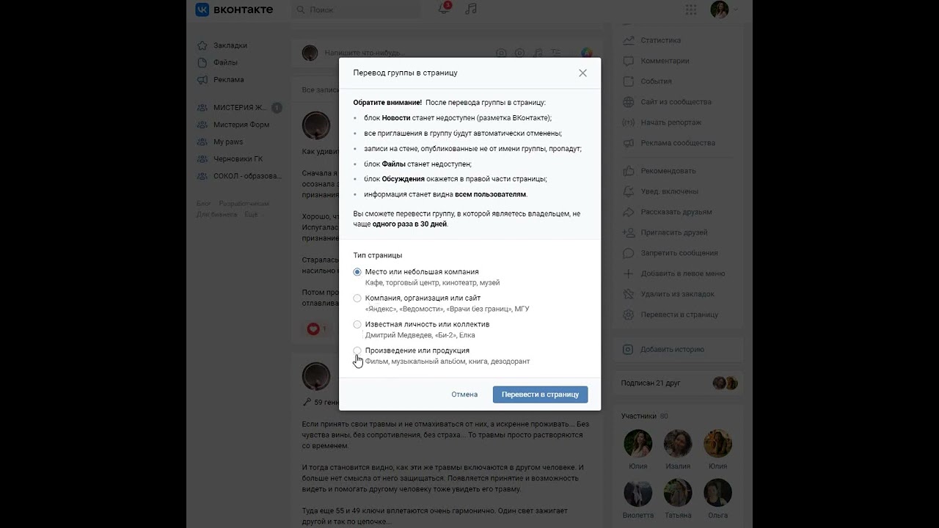Close the Перевод группы dialog
Image resolution: width=939 pixels, height=528 pixels.
pyautogui.click(x=582, y=73)
